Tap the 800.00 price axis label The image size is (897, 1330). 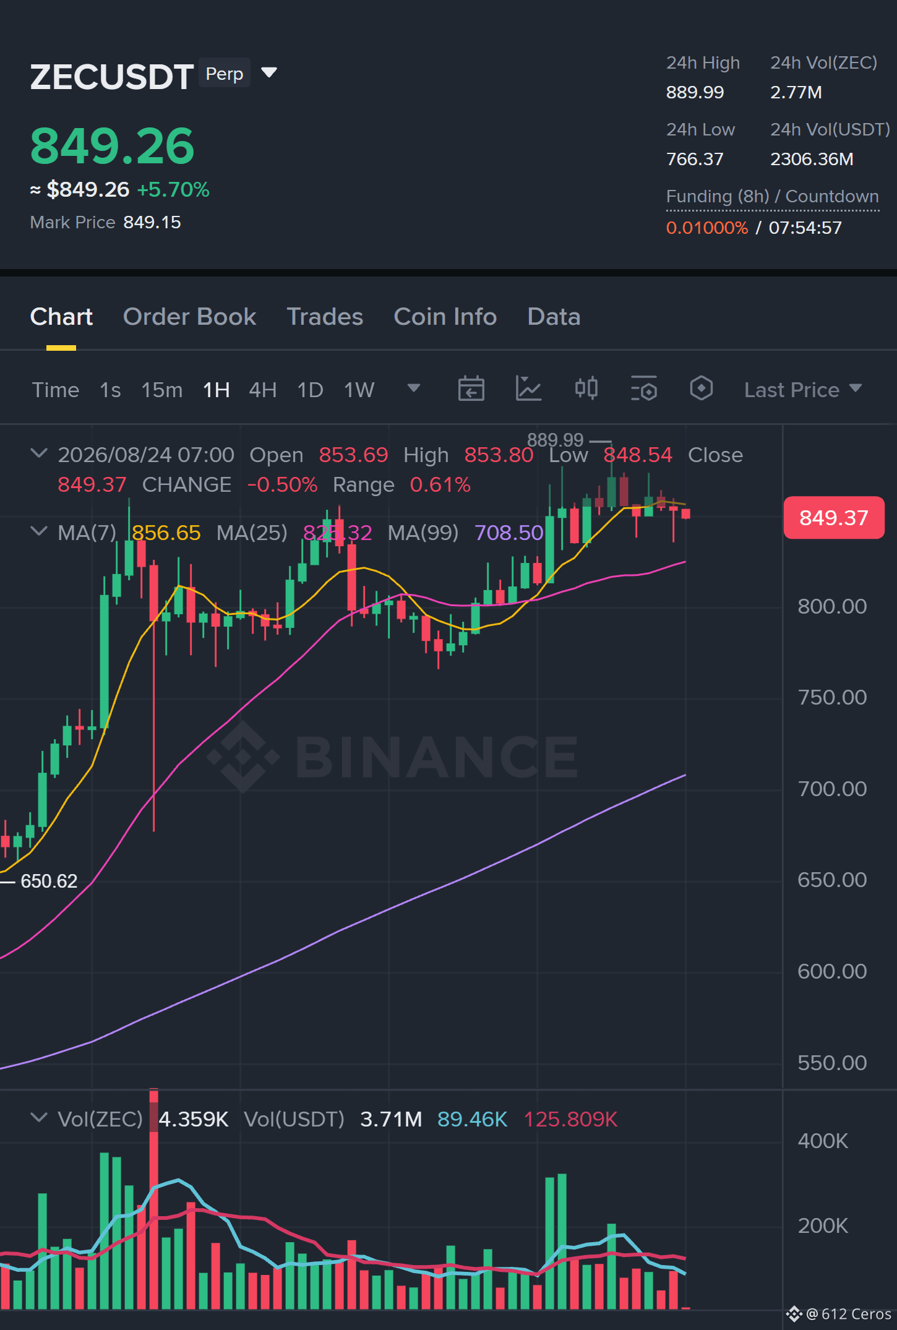(x=832, y=606)
